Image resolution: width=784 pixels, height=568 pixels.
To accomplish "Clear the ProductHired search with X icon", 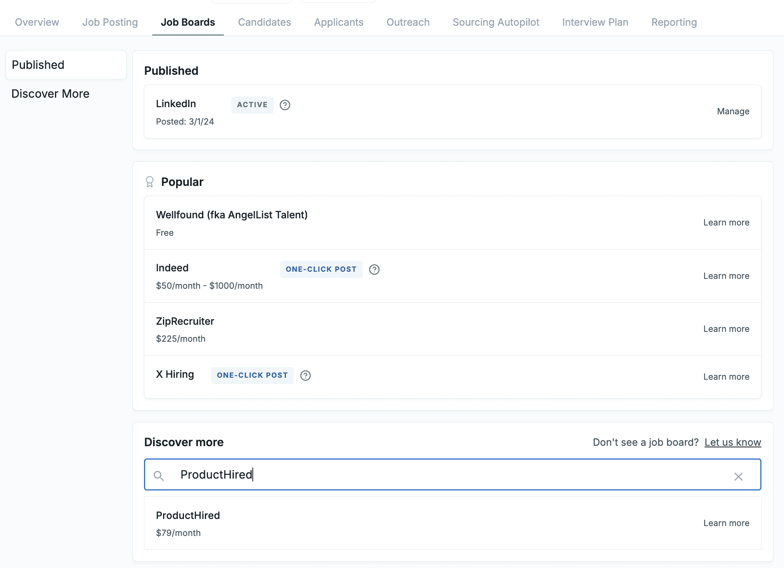I will pyautogui.click(x=738, y=476).
